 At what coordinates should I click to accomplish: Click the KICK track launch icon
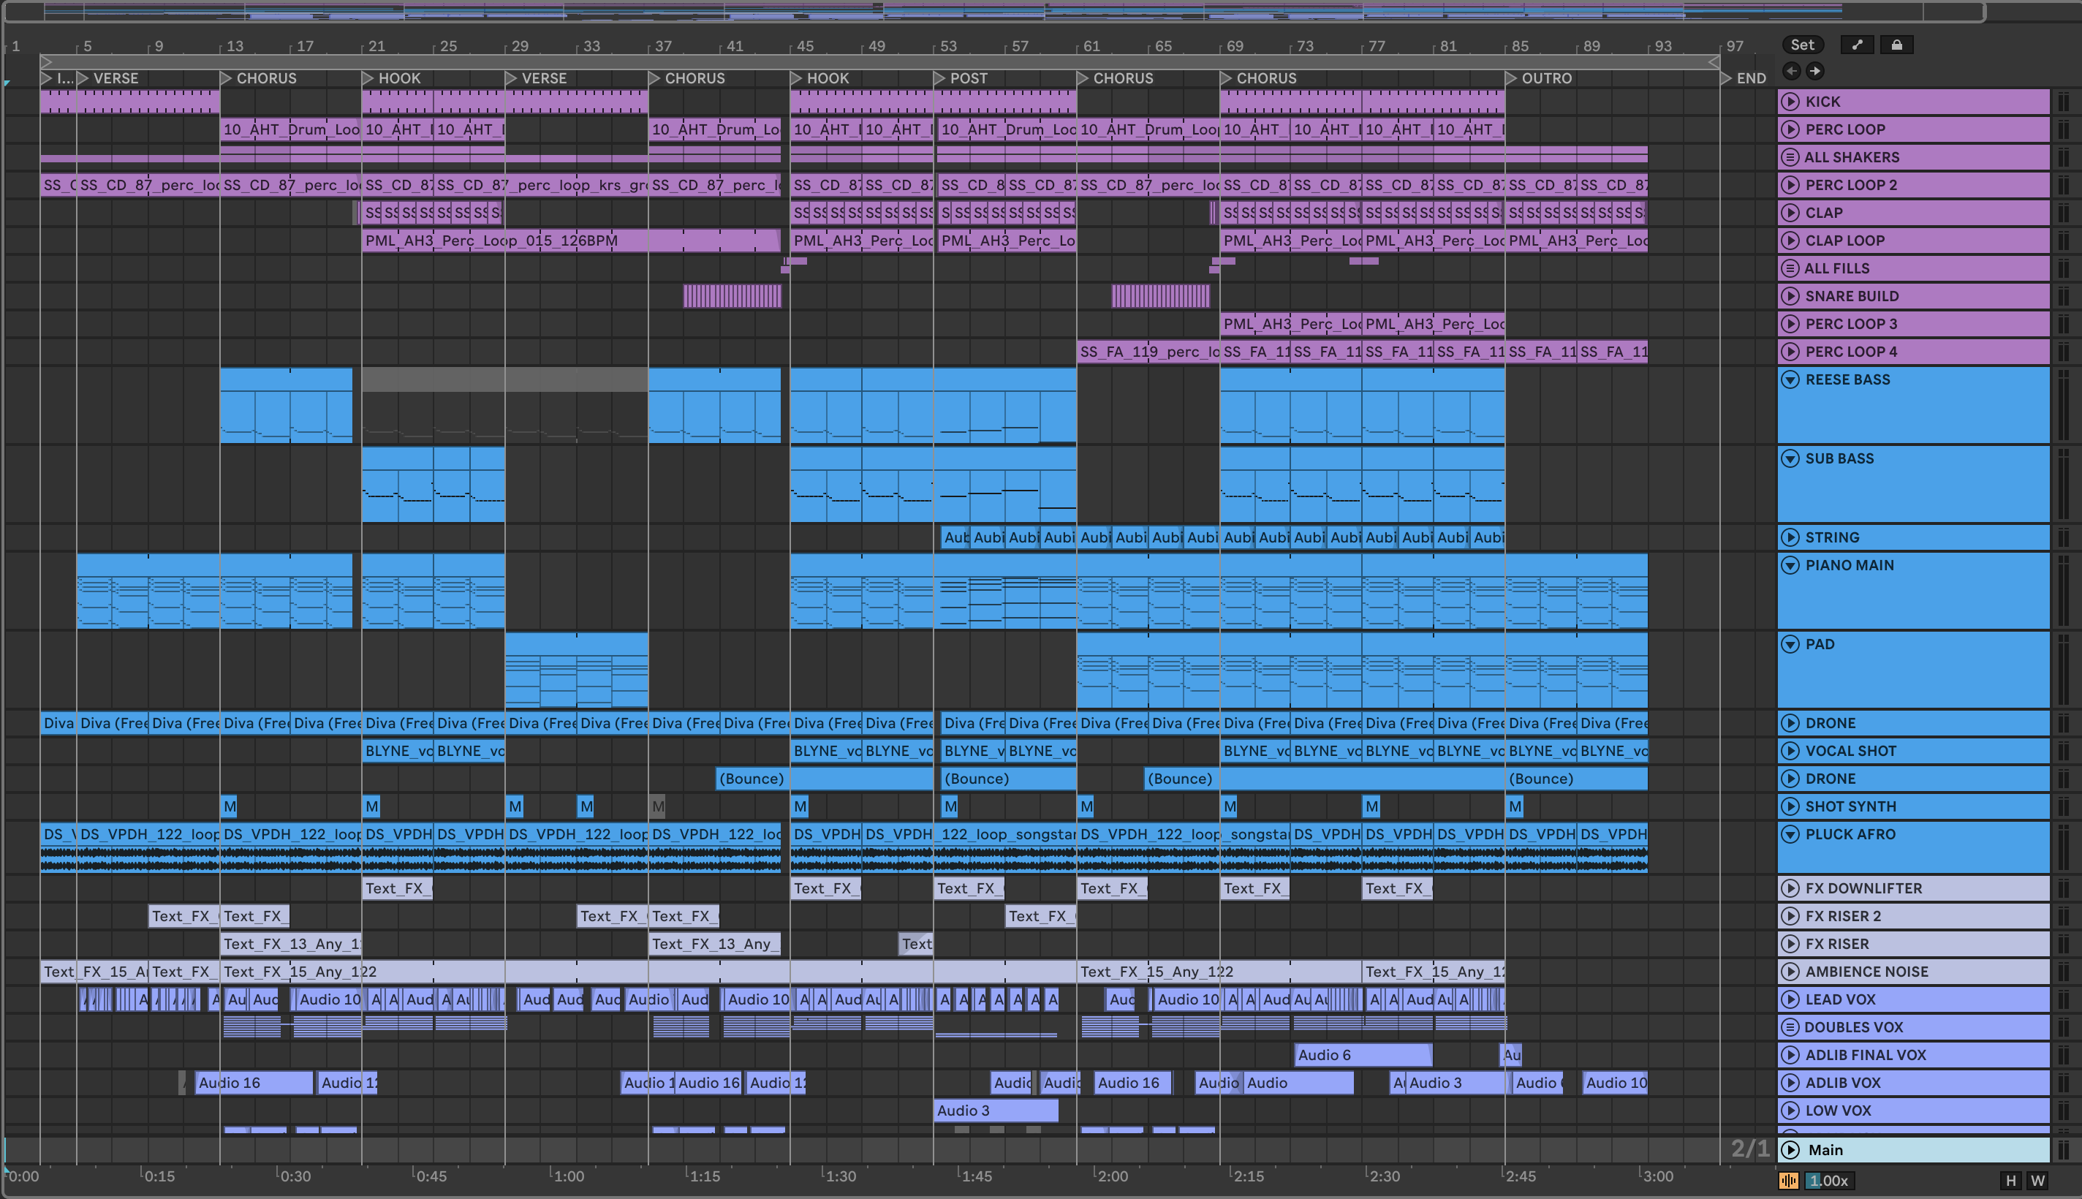[x=1790, y=102]
